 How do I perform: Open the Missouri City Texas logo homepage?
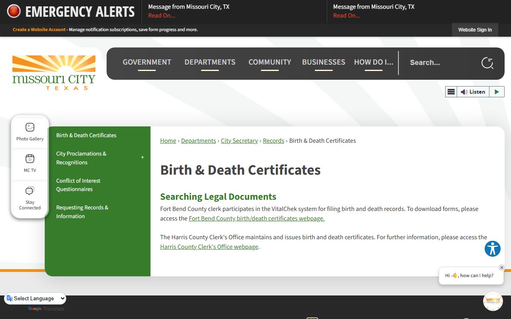54,72
